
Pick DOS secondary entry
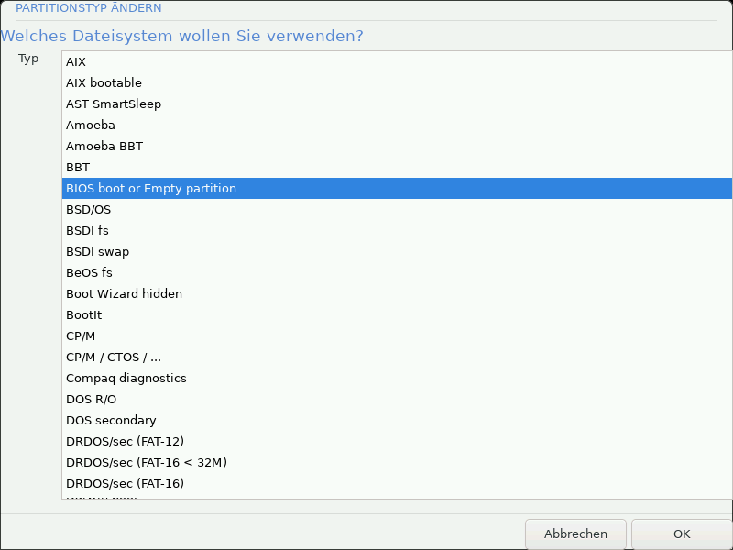tap(111, 420)
